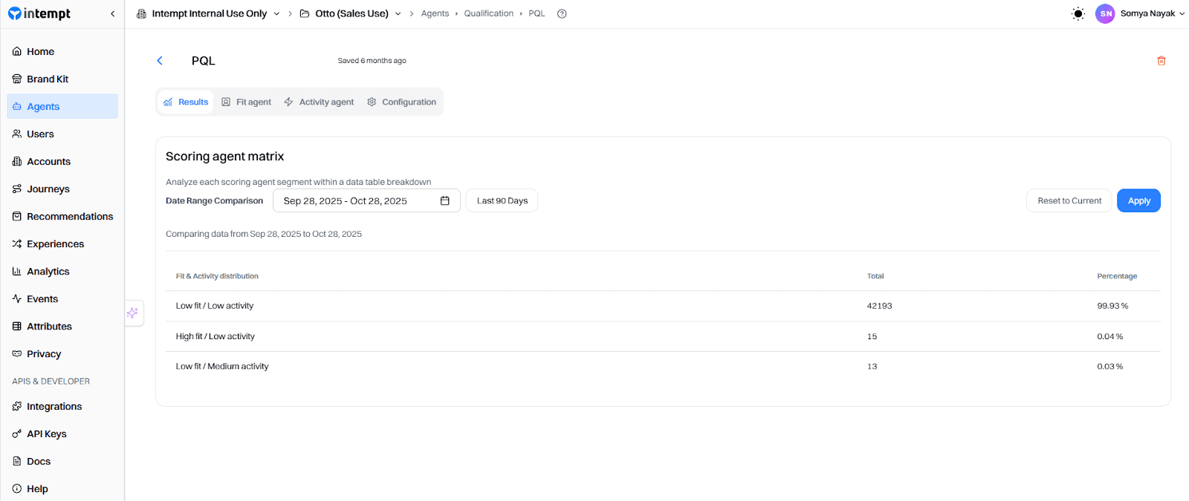Click the Qualification breadcrumb link

[488, 13]
